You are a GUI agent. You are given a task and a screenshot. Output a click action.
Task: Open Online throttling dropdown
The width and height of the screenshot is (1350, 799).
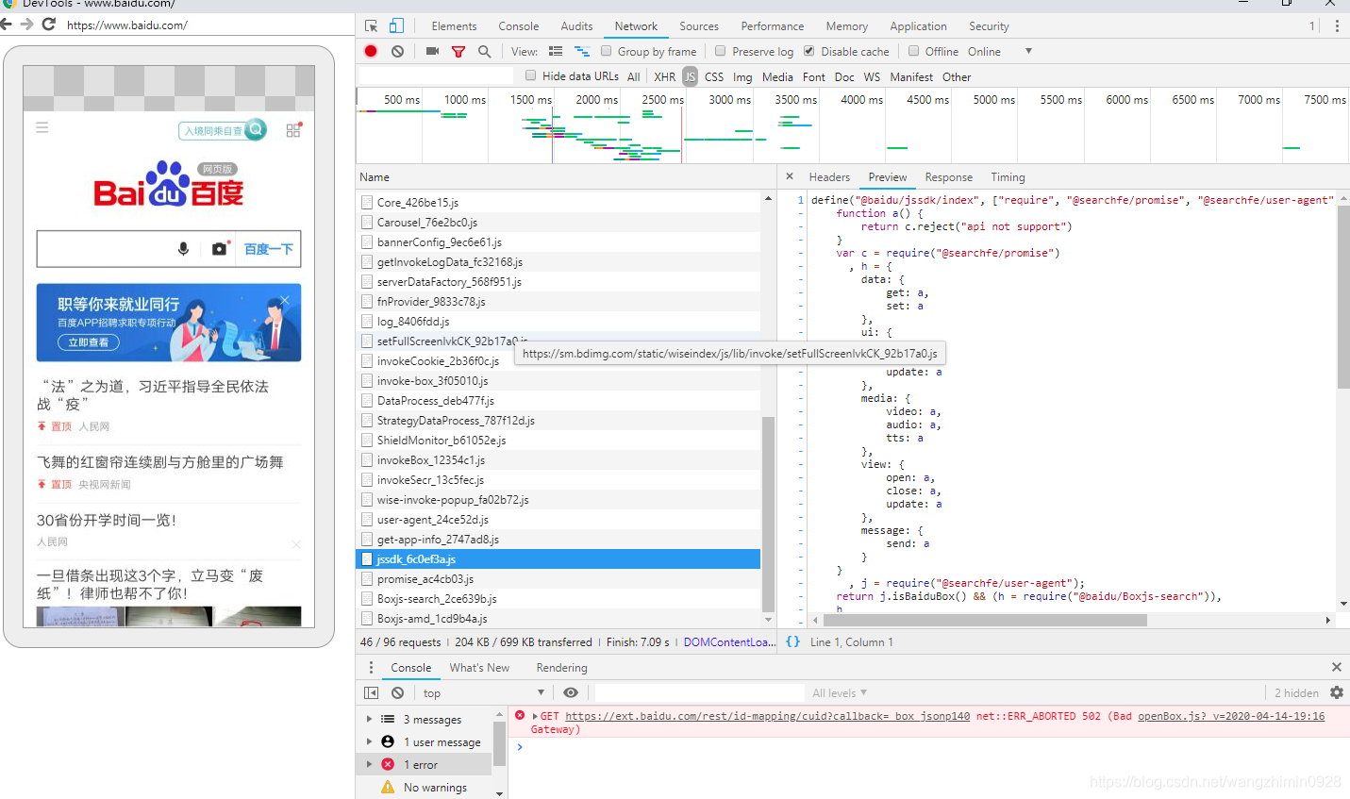(x=1000, y=51)
